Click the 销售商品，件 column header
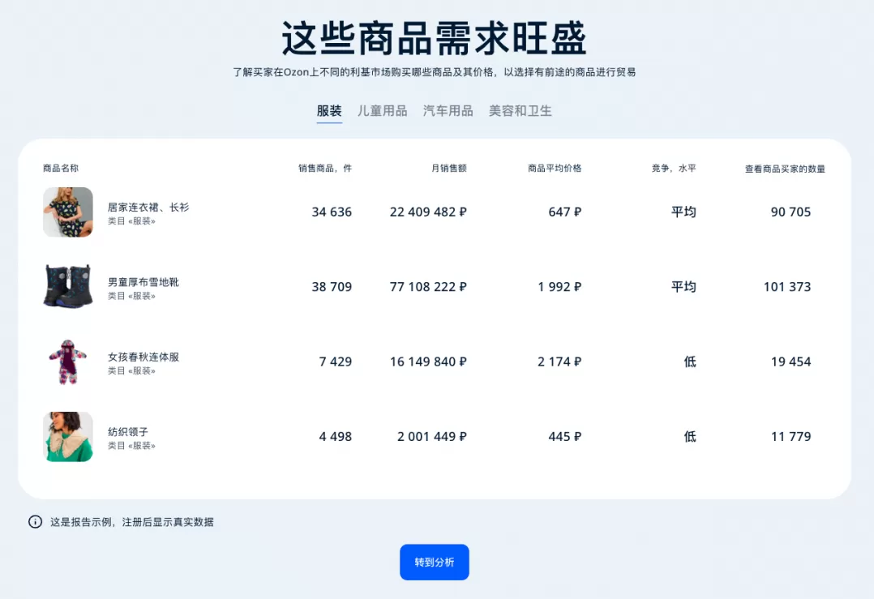874x599 pixels. point(325,169)
